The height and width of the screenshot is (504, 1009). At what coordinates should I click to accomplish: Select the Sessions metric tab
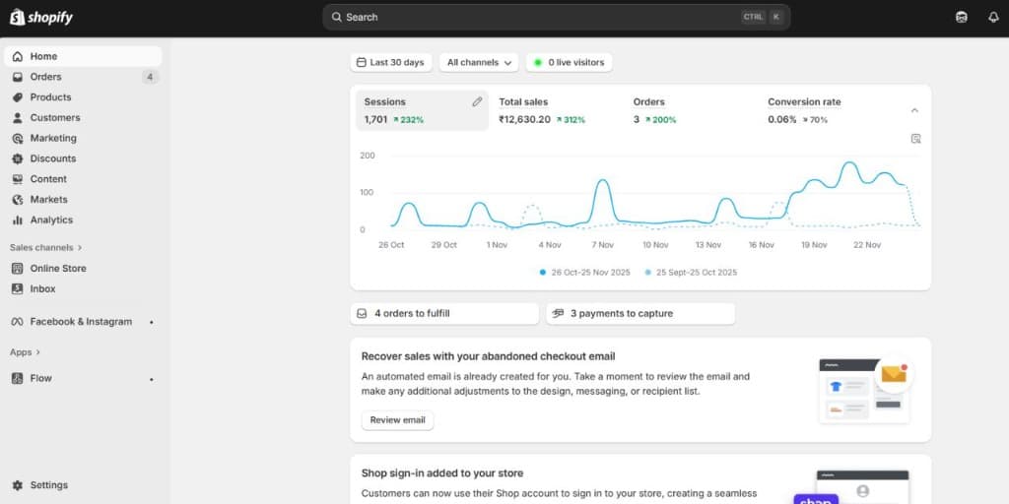pos(422,110)
